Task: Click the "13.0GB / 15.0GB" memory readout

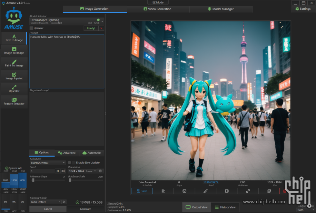Action: coord(91,202)
